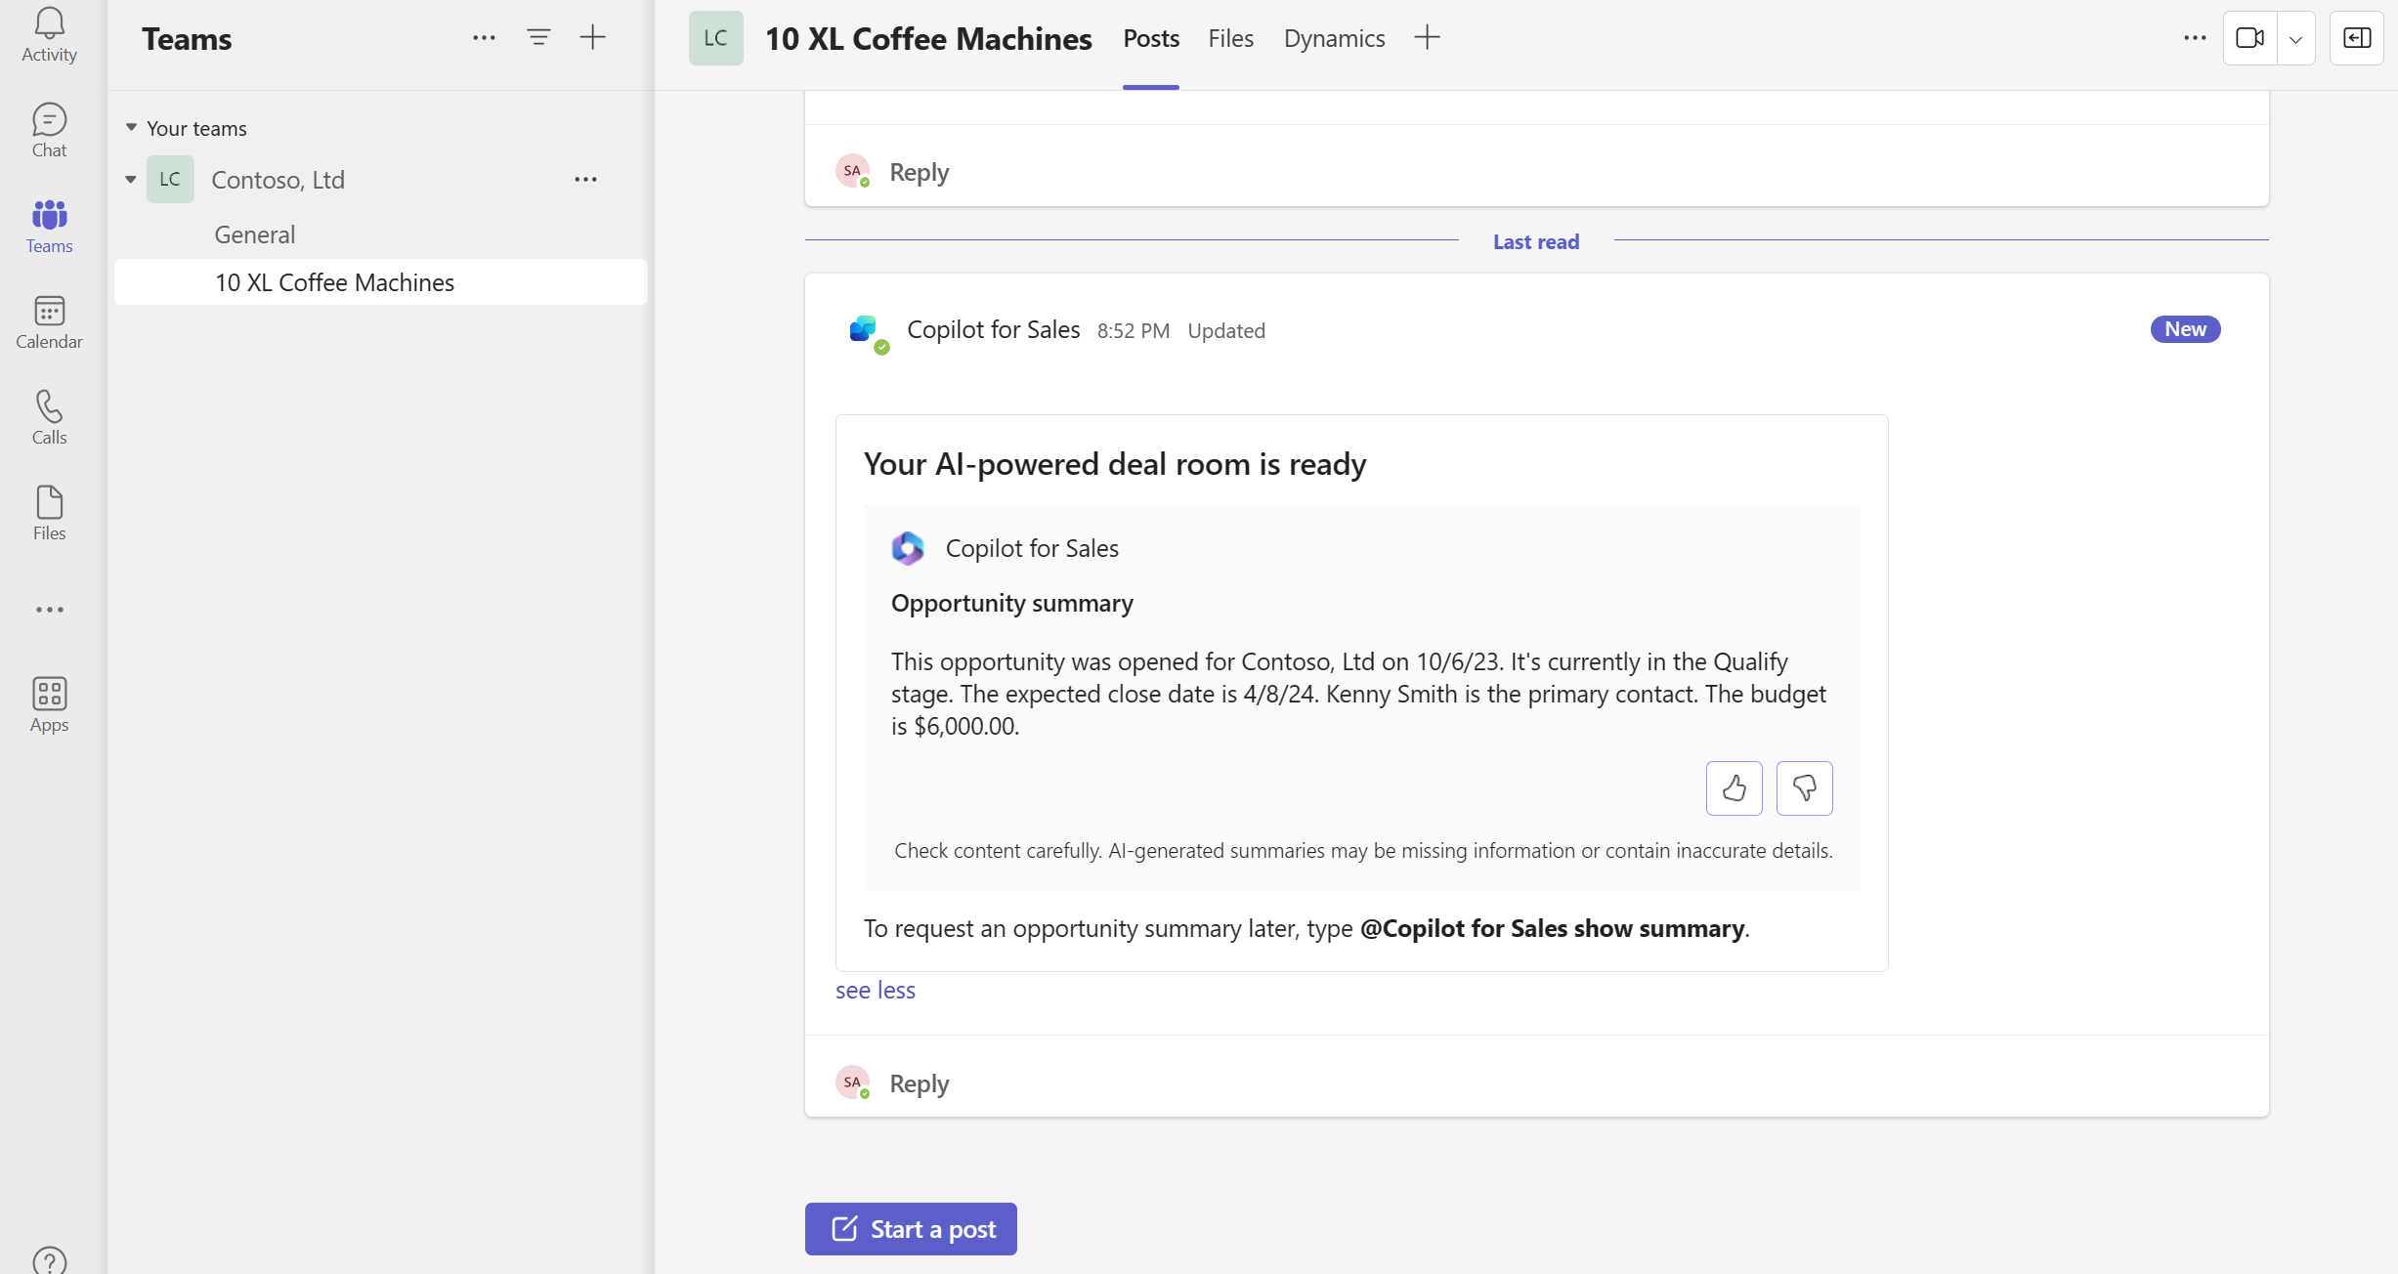2398x1274 pixels.
Task: Open the Dynamics tab
Action: 1336,36
